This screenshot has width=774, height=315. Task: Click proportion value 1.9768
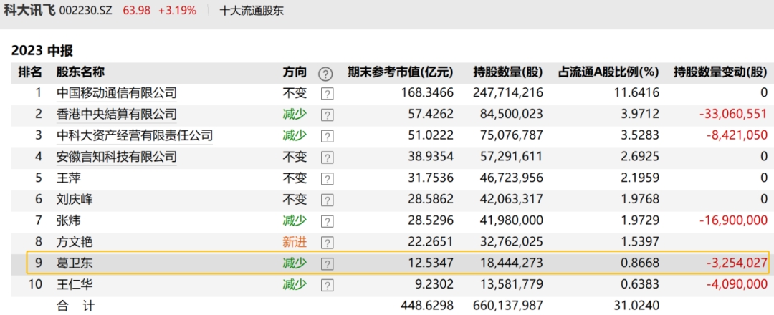coord(639,199)
